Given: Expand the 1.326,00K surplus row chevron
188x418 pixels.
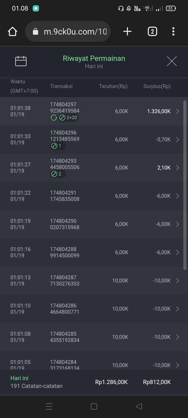Looking at the screenshot, I should click(178, 111).
